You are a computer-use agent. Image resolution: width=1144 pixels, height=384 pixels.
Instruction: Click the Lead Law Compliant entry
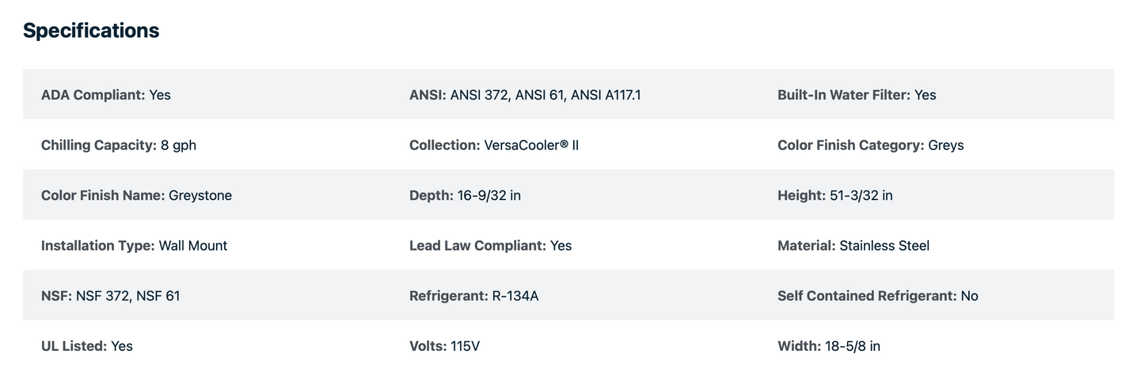(490, 246)
